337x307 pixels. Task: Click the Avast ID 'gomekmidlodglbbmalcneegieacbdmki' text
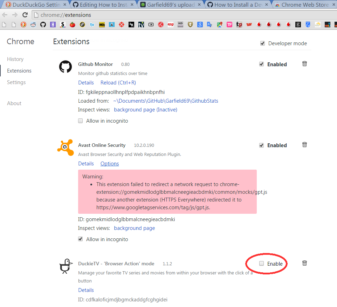tap(130, 219)
